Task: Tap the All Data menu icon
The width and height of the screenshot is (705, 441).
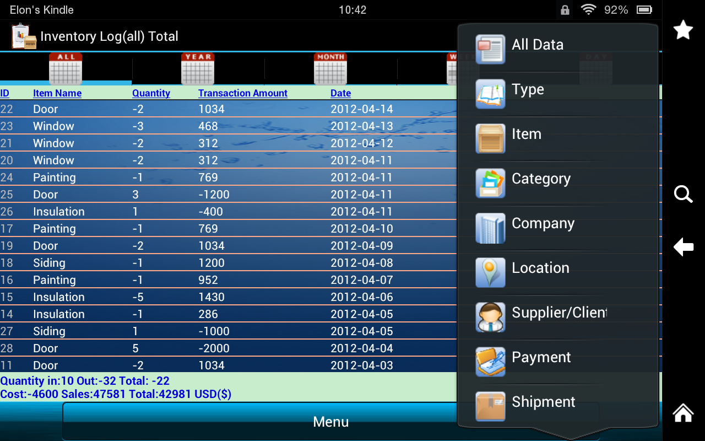Action: [490, 50]
